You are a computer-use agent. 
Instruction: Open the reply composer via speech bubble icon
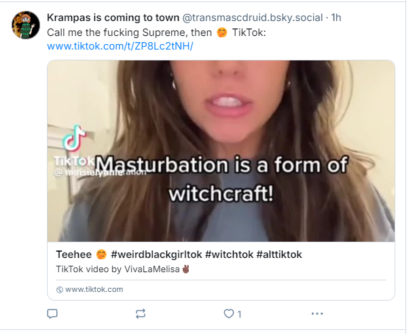tap(52, 314)
